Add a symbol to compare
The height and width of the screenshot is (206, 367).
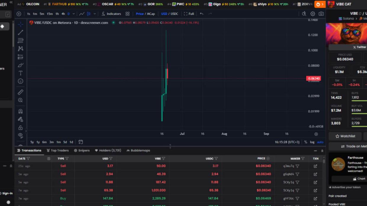(x=19, y=14)
